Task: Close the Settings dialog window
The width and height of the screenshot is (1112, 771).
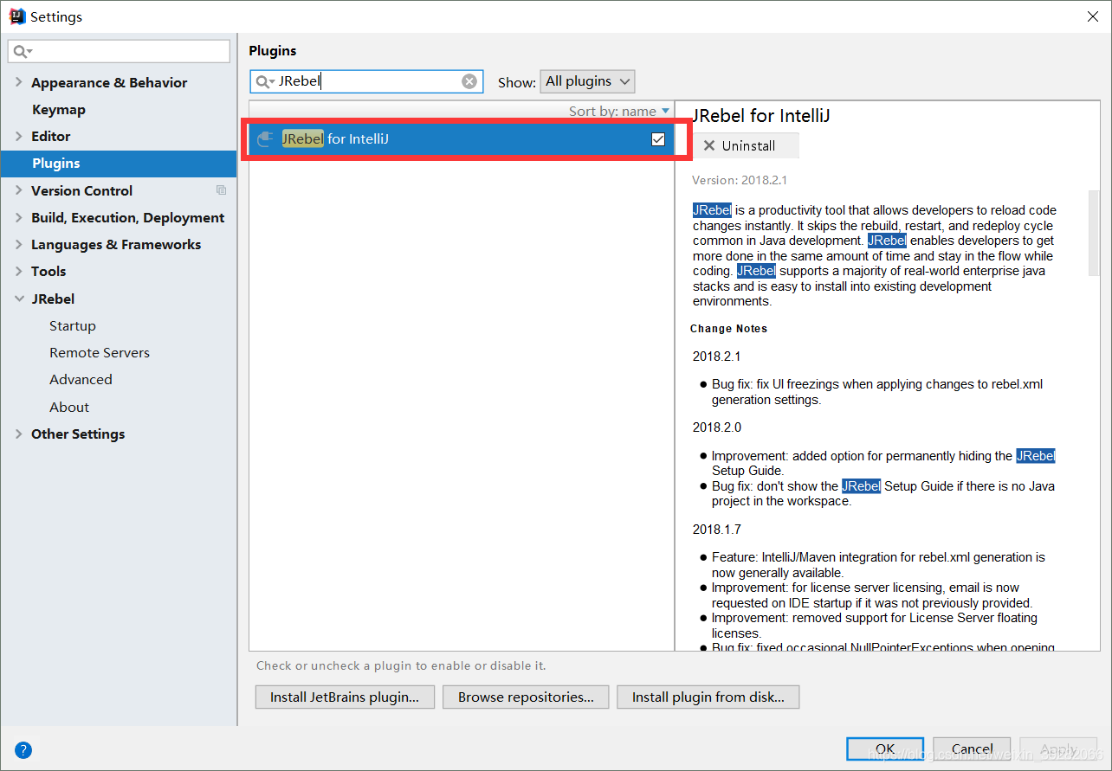Action: (x=1093, y=16)
